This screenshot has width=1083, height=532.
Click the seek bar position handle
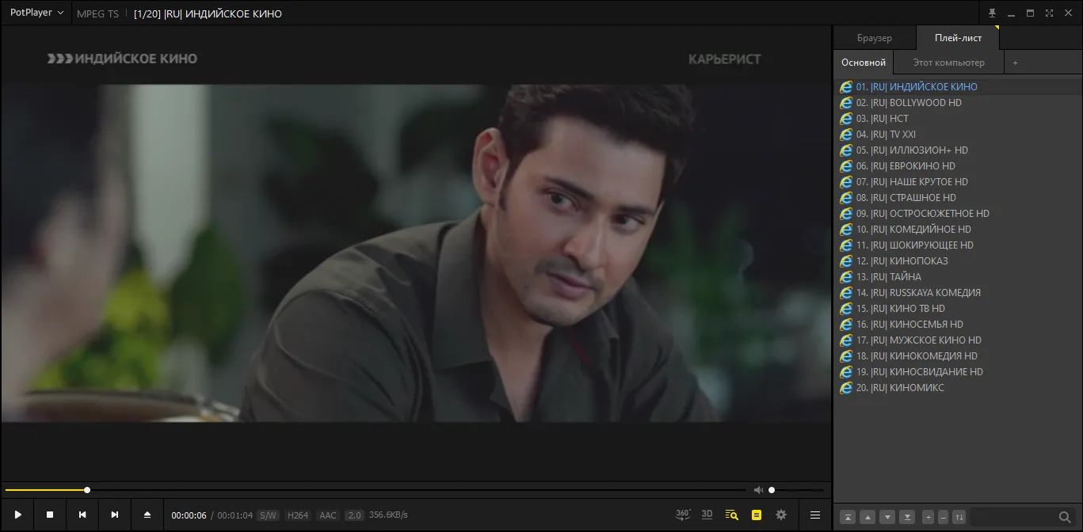click(87, 490)
